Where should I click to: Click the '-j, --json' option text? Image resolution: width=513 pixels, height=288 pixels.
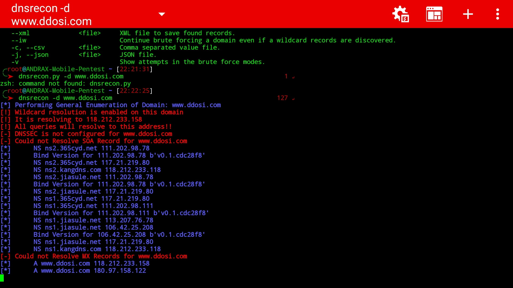pos(30,55)
